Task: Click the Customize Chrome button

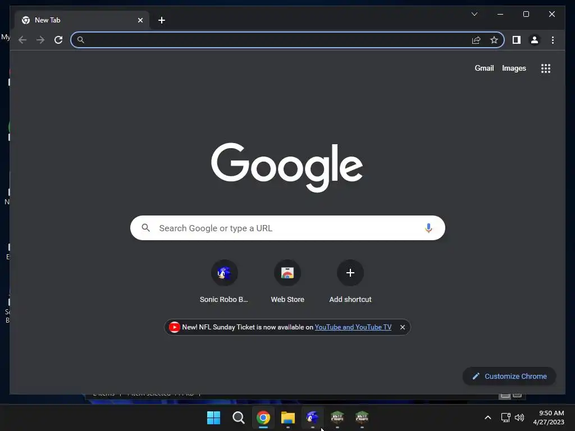Action: pos(509,377)
